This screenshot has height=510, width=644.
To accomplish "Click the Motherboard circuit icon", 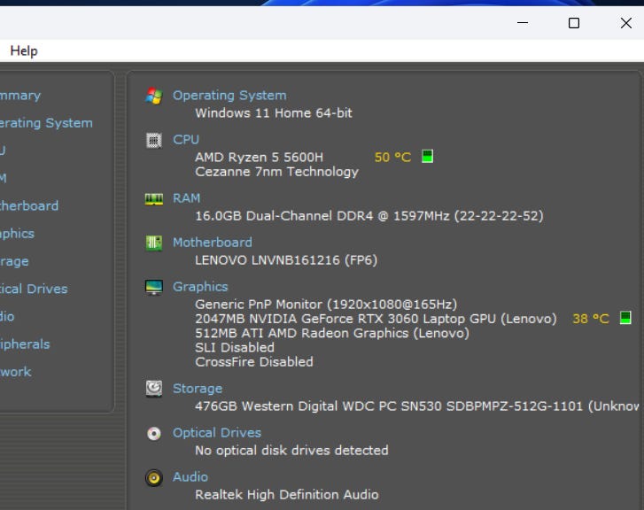I will click(x=154, y=243).
